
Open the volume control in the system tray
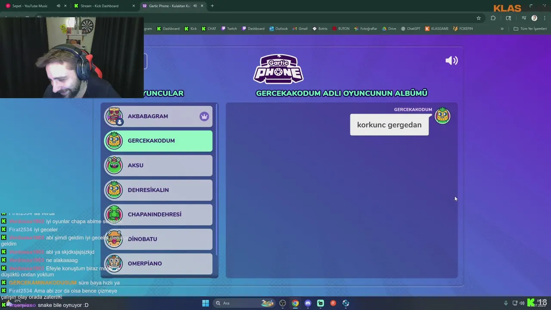click(522, 303)
